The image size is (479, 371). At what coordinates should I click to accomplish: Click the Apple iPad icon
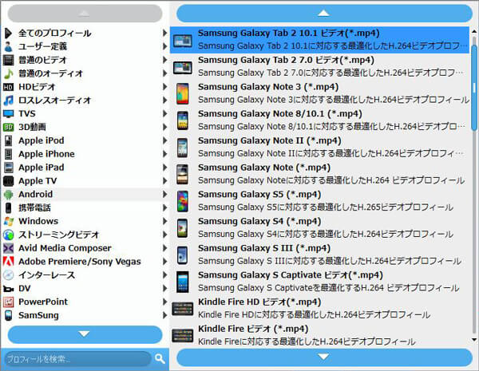[8, 168]
